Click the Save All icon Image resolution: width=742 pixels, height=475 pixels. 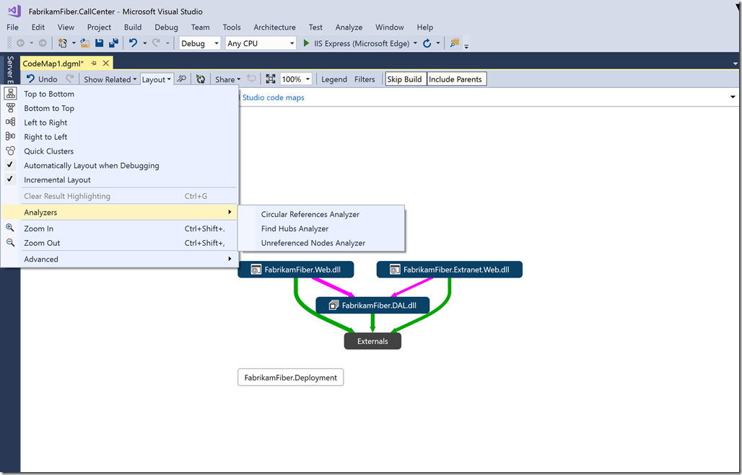113,43
